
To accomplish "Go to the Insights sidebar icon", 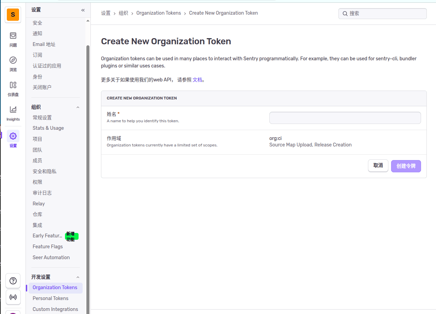I will click(x=13, y=112).
